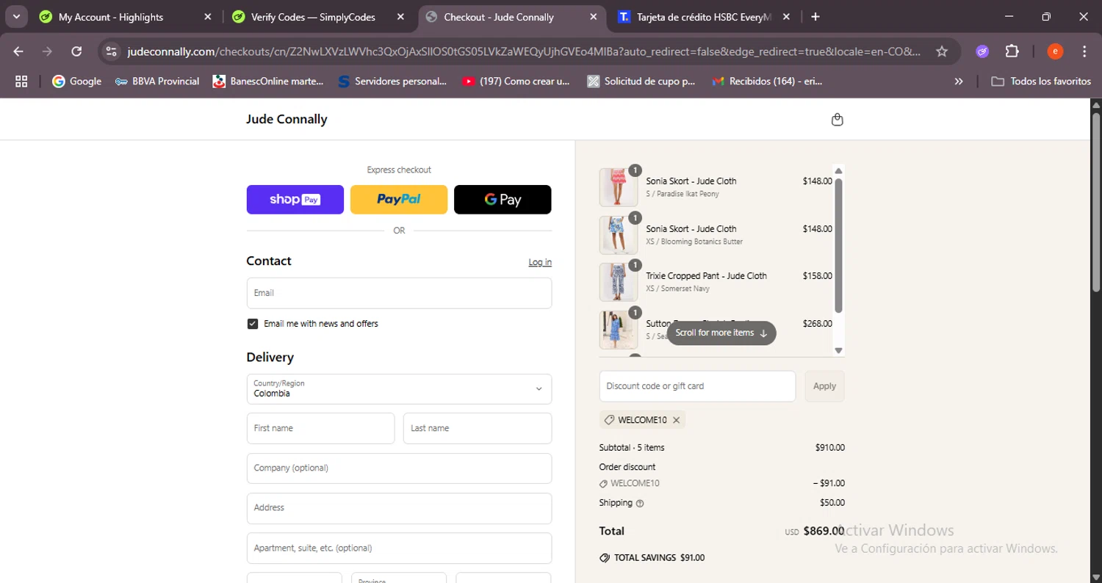Open the tab search dropdown arrow
The width and height of the screenshot is (1102, 583).
point(15,17)
